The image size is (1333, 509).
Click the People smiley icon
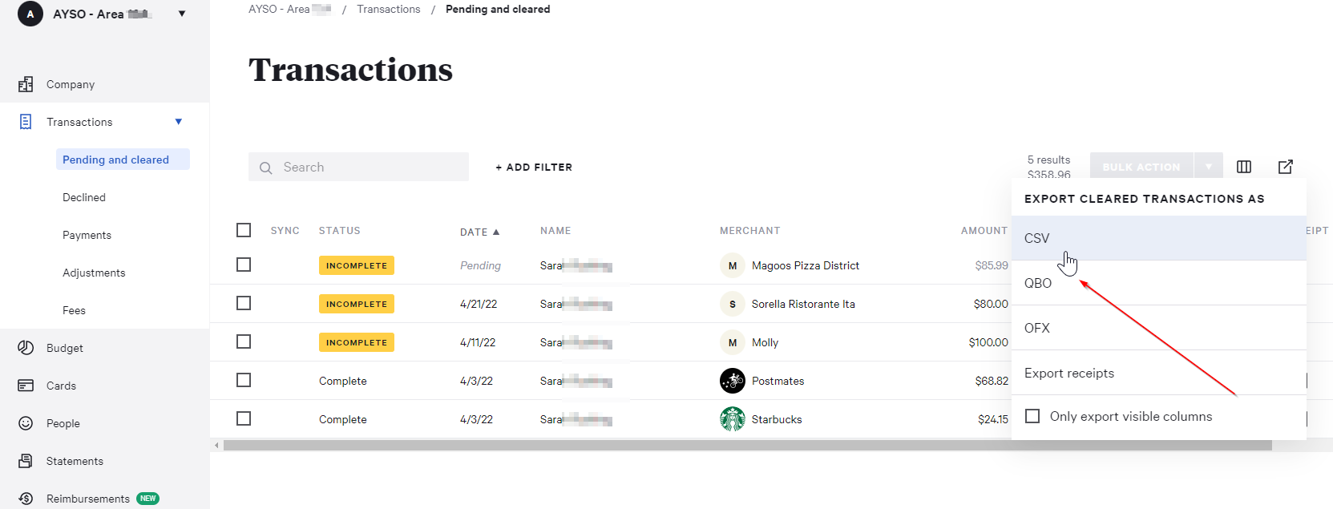tap(26, 423)
